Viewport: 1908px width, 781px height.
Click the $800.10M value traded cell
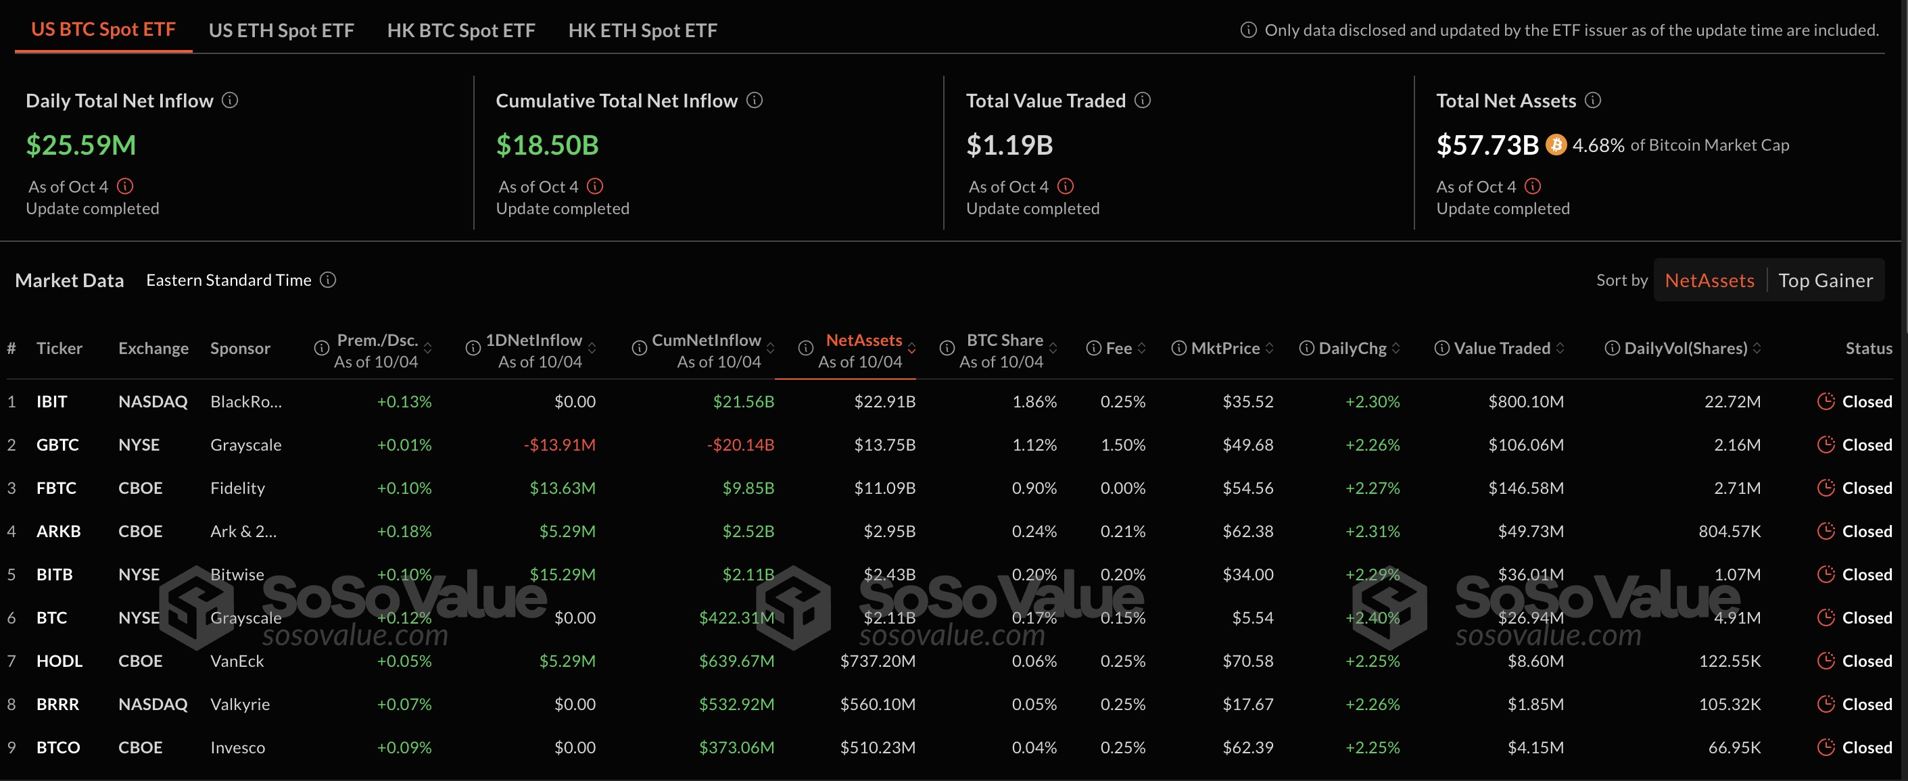click(x=1526, y=401)
